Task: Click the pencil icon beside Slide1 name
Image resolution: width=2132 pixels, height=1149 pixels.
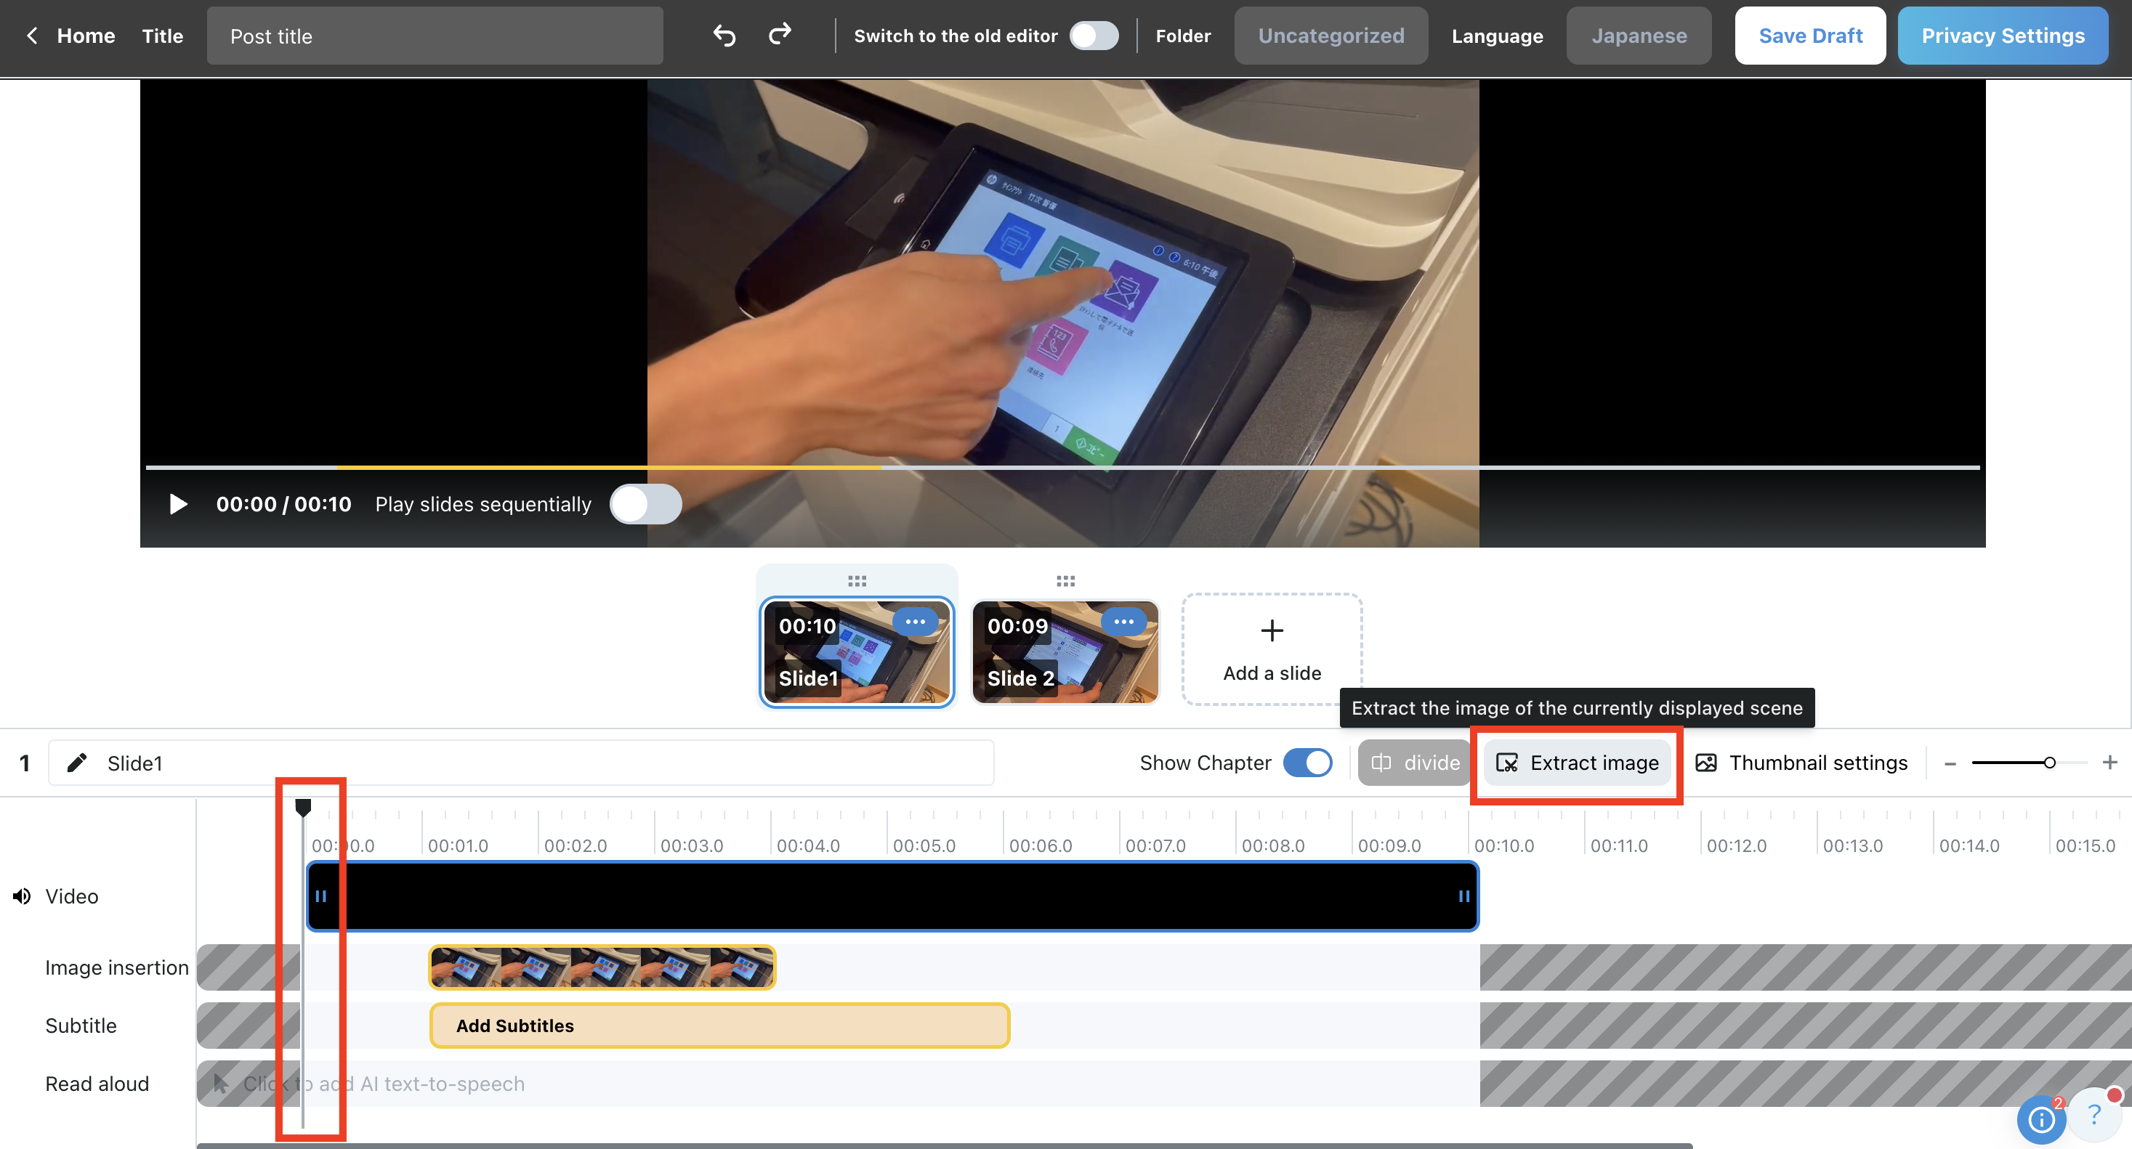Action: [77, 762]
